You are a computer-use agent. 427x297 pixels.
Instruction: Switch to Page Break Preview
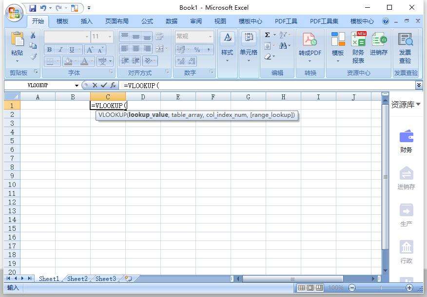[x=319, y=287]
